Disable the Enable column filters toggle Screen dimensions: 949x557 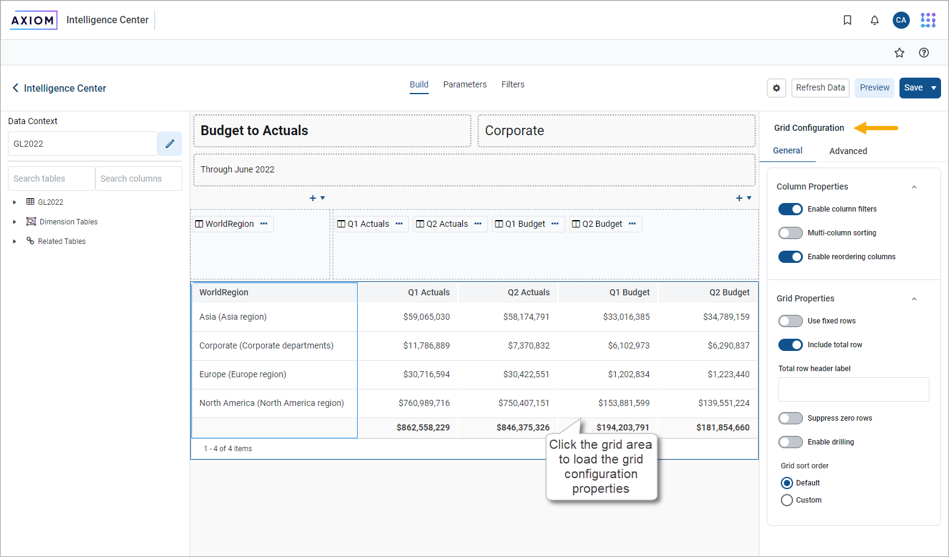pyautogui.click(x=790, y=208)
